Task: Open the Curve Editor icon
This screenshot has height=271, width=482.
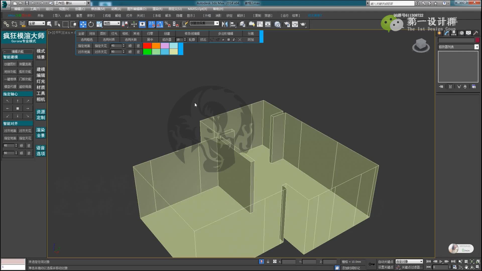Action: click(260, 24)
